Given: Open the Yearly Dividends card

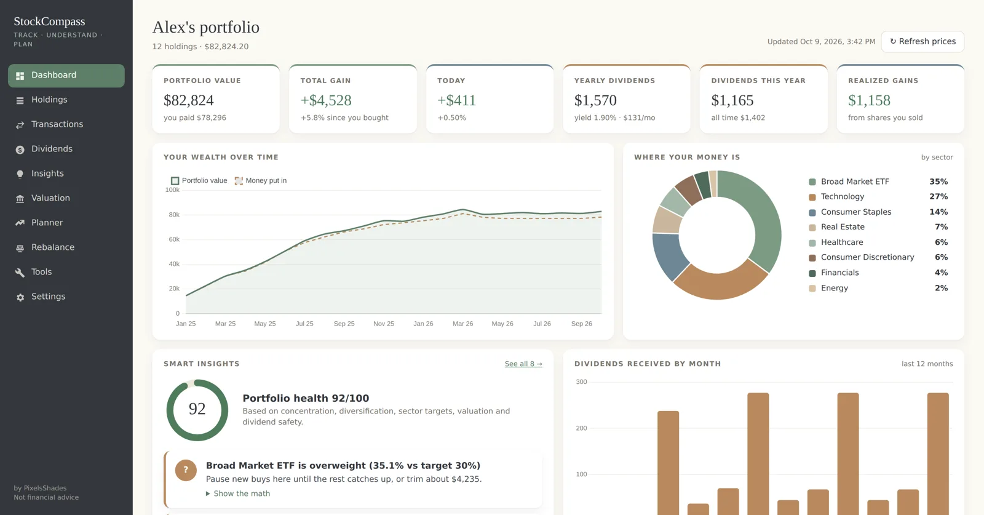Looking at the screenshot, I should pos(627,98).
